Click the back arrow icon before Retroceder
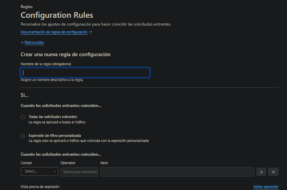The image size is (287, 190). (x=22, y=43)
